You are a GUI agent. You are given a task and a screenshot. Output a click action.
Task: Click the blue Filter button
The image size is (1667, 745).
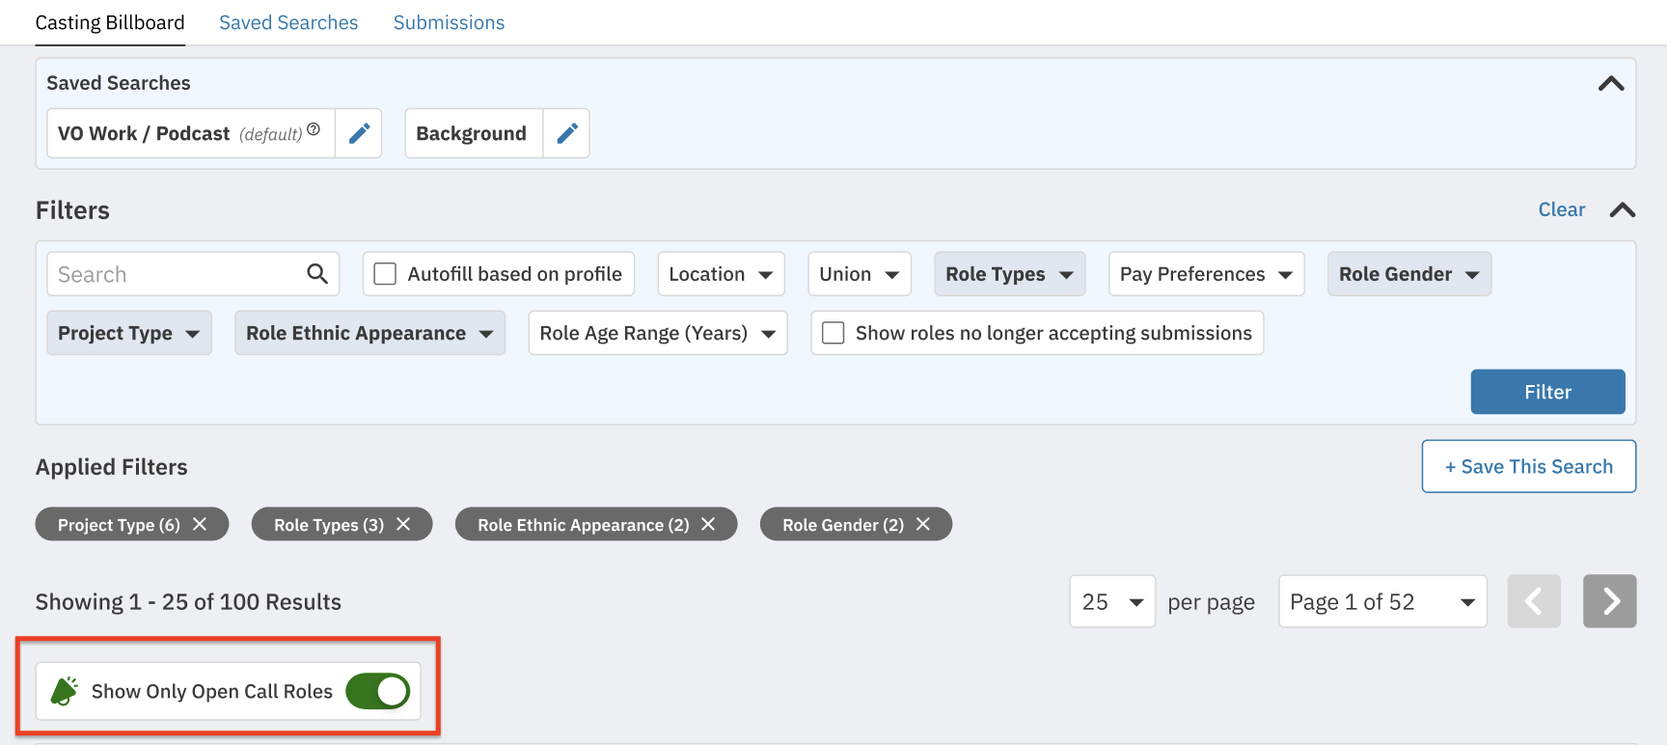[1547, 392]
